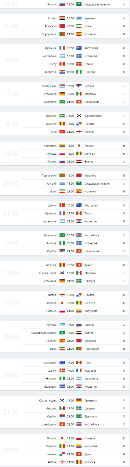This screenshot has height=467, width=130.
Task: Click Australia flag in France–Australia match
Action: (x=79, y=48)
